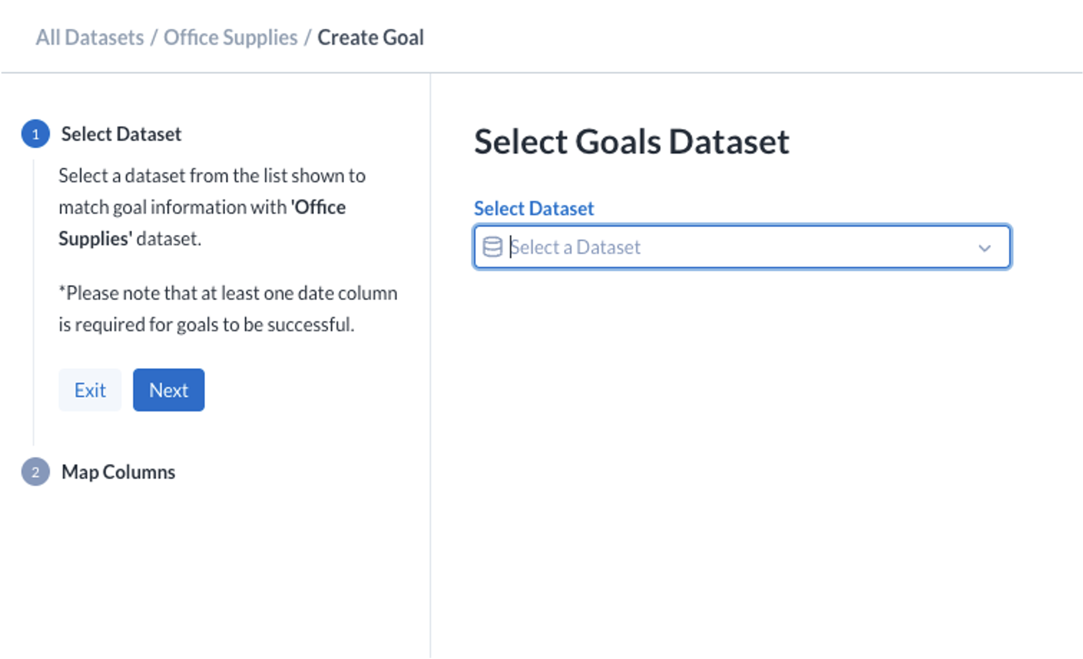Image resolution: width=1083 pixels, height=659 pixels.
Task: Click the database icon inside the dataset field
Action: click(x=493, y=246)
